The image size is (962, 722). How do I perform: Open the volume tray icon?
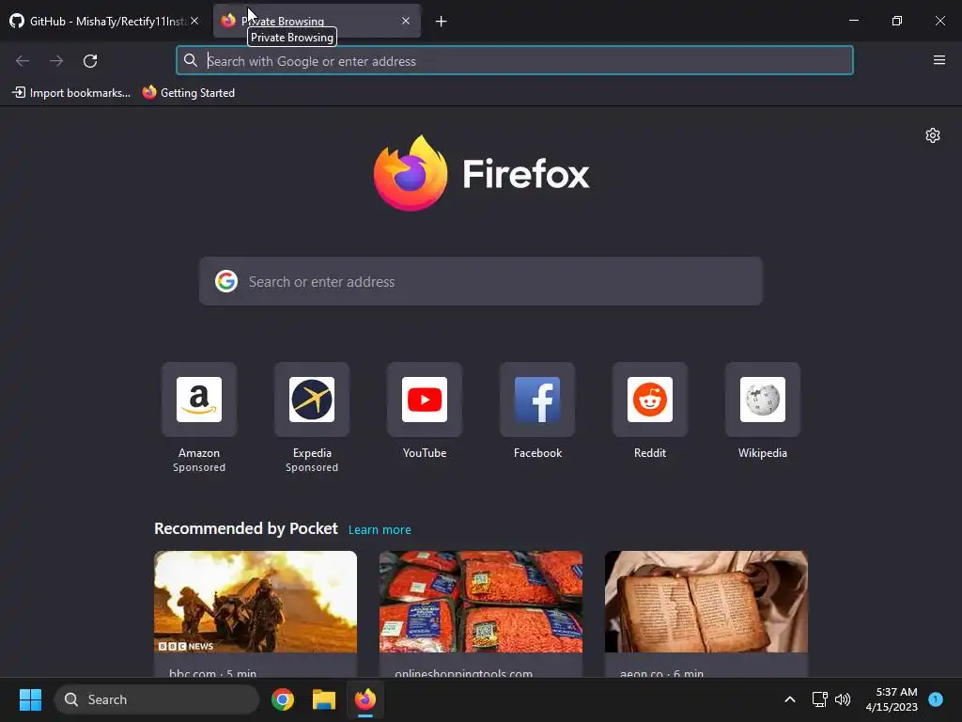tap(843, 699)
